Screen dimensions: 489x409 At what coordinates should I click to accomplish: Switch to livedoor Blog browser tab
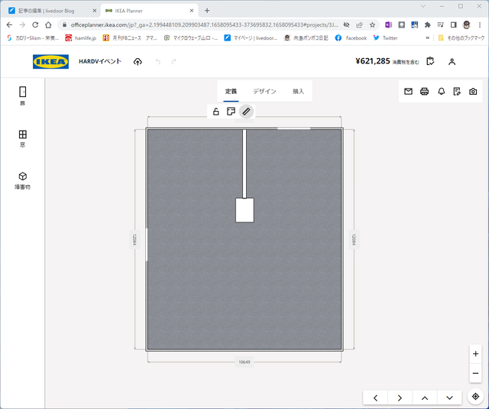(x=50, y=11)
